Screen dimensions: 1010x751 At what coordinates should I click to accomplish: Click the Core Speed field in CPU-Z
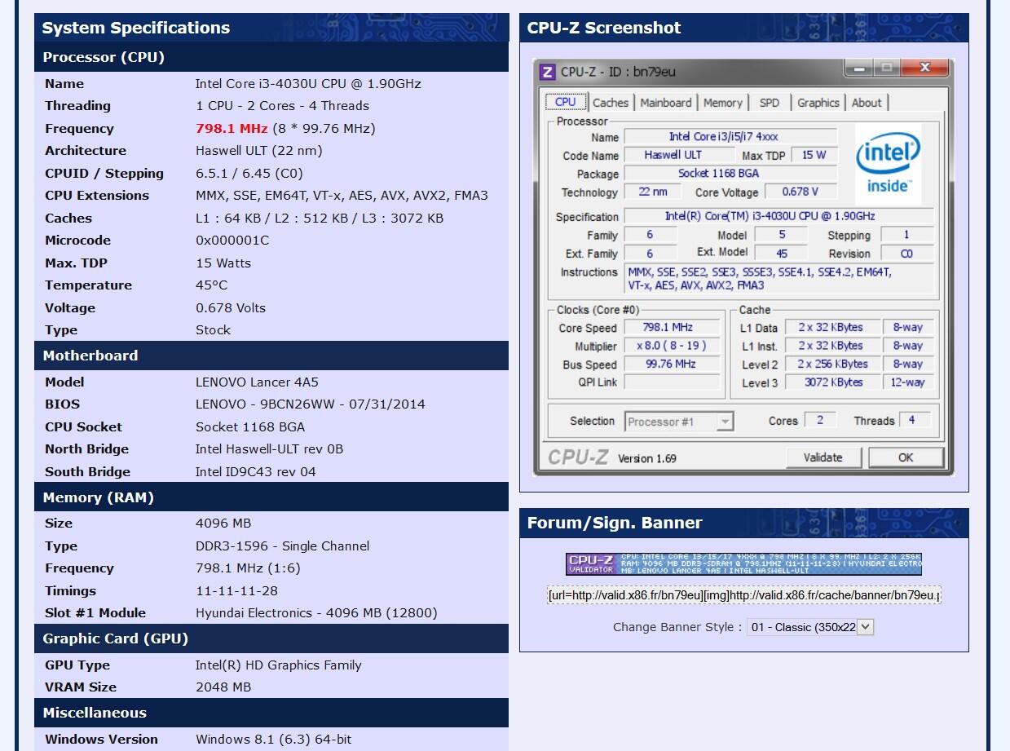672,328
